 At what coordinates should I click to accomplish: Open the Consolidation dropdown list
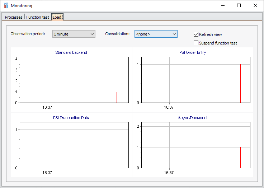(156, 34)
